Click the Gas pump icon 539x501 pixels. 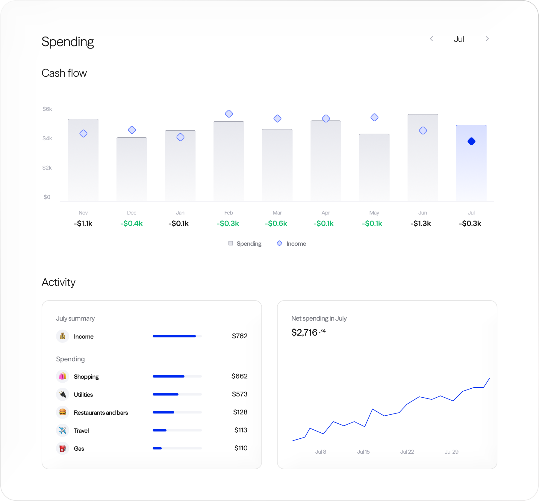click(63, 448)
